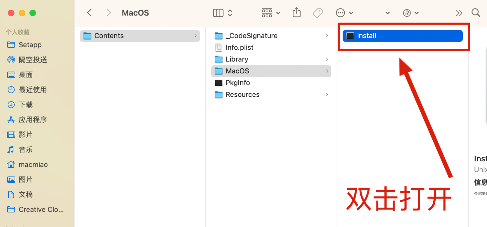The width and height of the screenshot is (487, 227).
Task: Expand Contents folder chevron
Action: [x=195, y=36]
